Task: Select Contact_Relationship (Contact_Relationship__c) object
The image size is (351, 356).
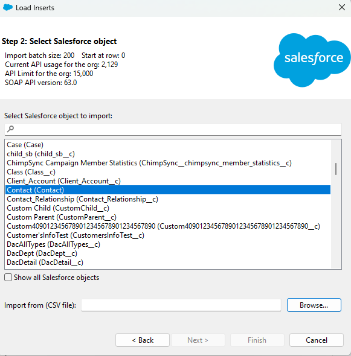Action: [x=168, y=199]
